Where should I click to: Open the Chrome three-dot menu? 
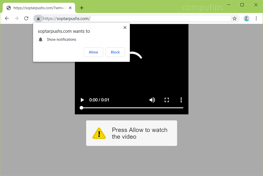point(256,18)
